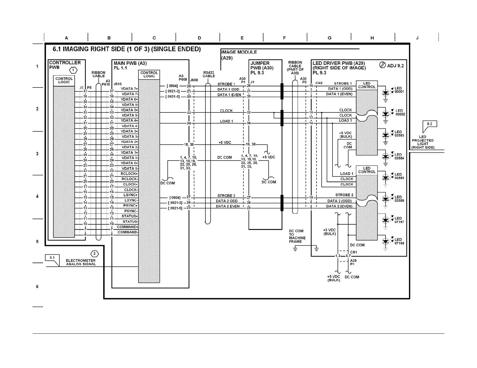Viewport: 477px width, 368px height.
Task: Click the RS422 CABLE label
Action: 209,74
